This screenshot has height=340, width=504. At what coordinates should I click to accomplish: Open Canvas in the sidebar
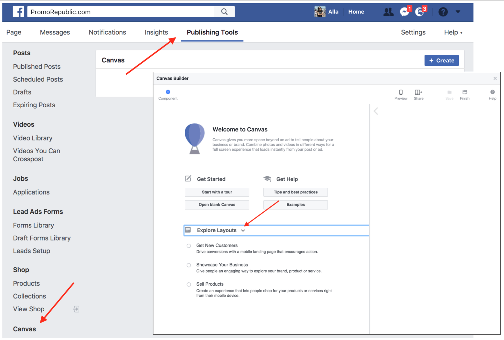coord(25,329)
